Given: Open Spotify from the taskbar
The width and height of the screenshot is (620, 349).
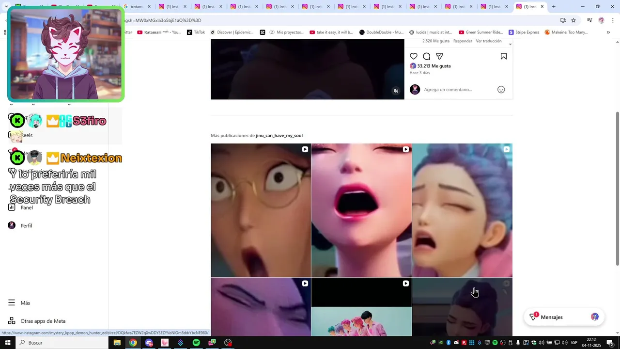Looking at the screenshot, I should click(x=196, y=343).
